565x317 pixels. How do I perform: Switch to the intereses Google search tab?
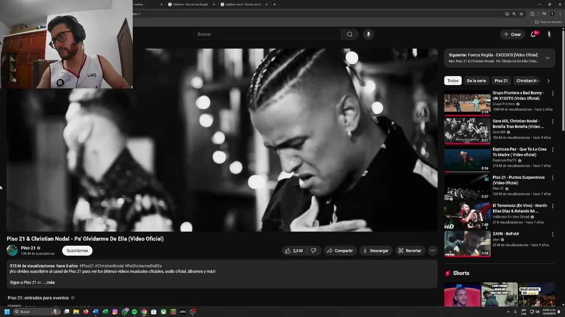click(191, 4)
